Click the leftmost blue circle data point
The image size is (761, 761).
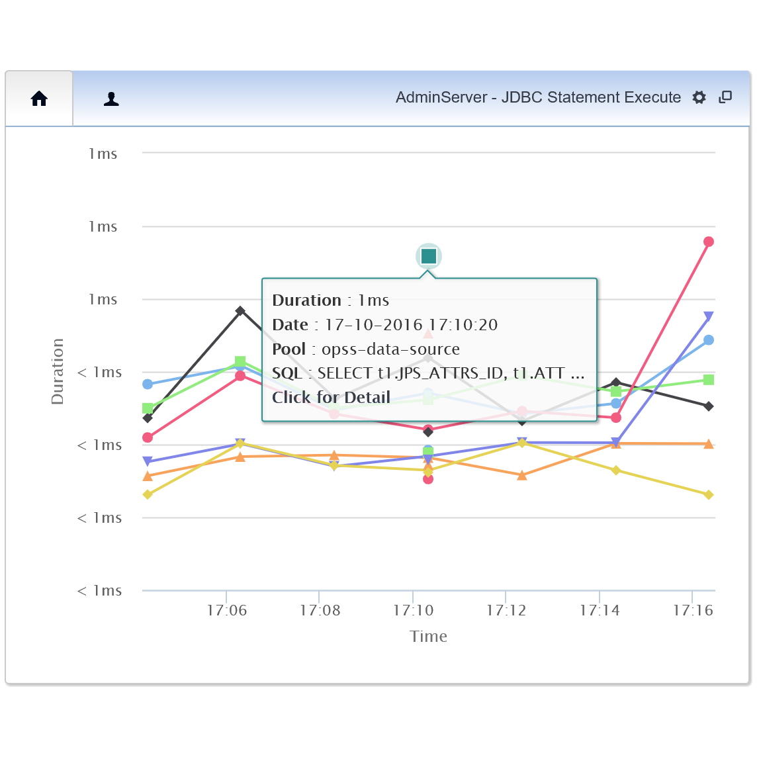148,384
